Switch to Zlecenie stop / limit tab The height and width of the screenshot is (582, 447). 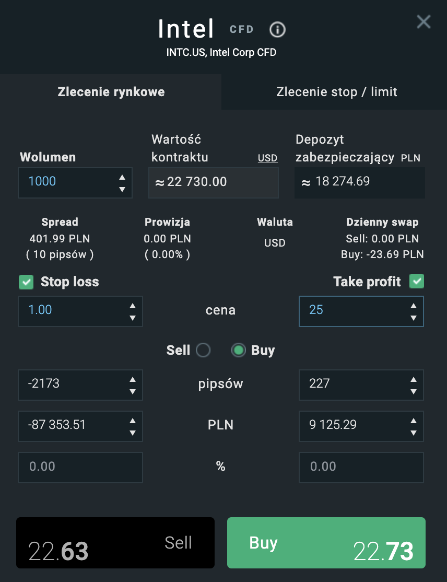tap(336, 92)
